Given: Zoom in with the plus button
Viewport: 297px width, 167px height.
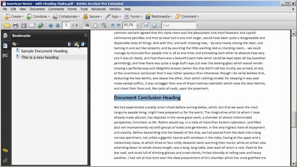Looking at the screenshot, I should (119, 26).
